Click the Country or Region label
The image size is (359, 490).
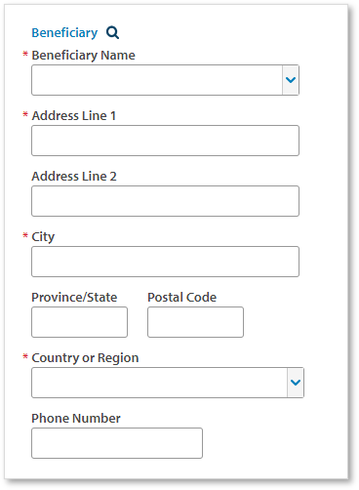tap(85, 358)
